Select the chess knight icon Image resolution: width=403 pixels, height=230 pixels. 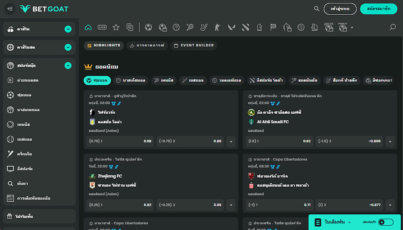click(x=259, y=27)
